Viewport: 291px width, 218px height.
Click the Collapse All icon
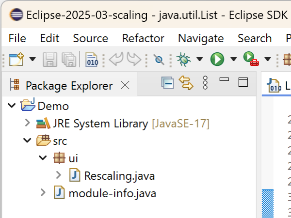click(168, 83)
